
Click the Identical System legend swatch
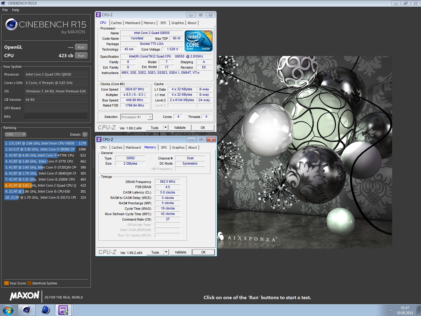click(x=29, y=283)
